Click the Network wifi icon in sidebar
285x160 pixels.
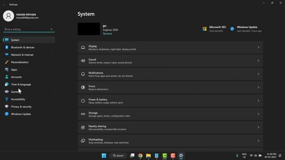click(7, 55)
